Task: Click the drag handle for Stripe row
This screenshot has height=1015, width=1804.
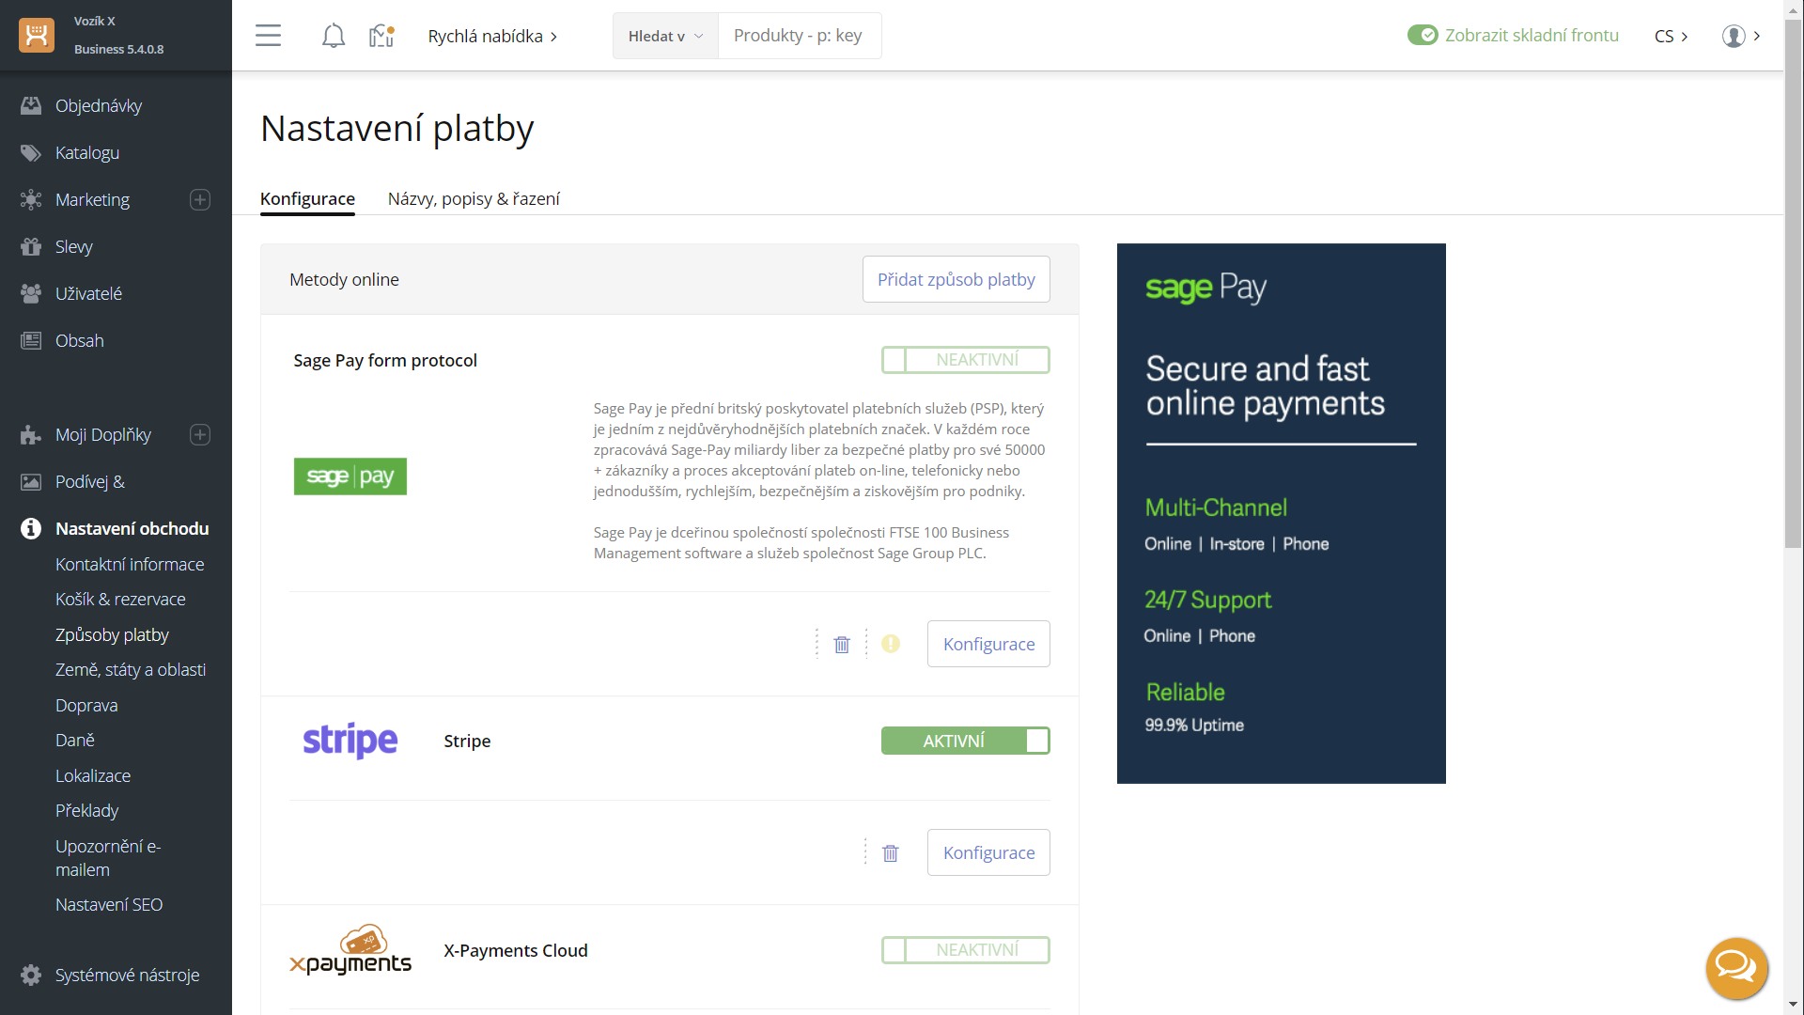Action: click(865, 852)
